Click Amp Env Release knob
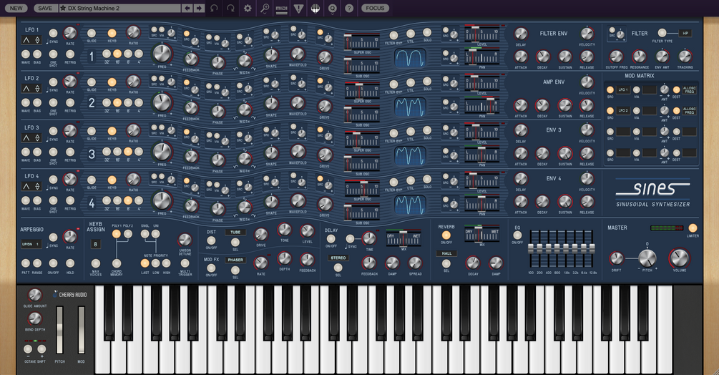719x375 pixels. coord(587,105)
